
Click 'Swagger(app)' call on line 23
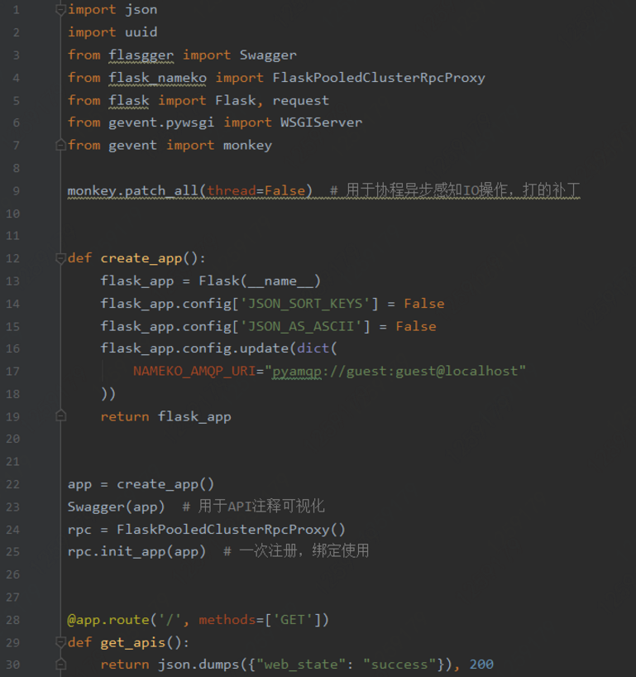116,507
